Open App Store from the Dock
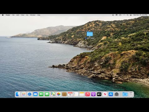The height and width of the screenshot is (112, 149). click(x=111, y=94)
